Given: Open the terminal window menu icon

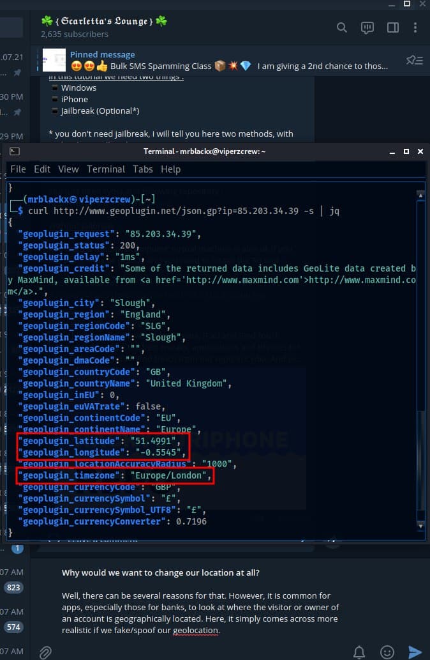Looking at the screenshot, I should pos(15,151).
